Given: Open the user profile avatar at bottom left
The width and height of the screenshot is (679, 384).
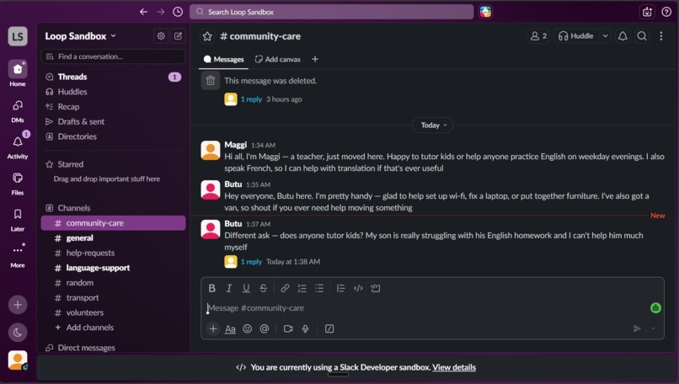Looking at the screenshot, I should (x=18, y=360).
